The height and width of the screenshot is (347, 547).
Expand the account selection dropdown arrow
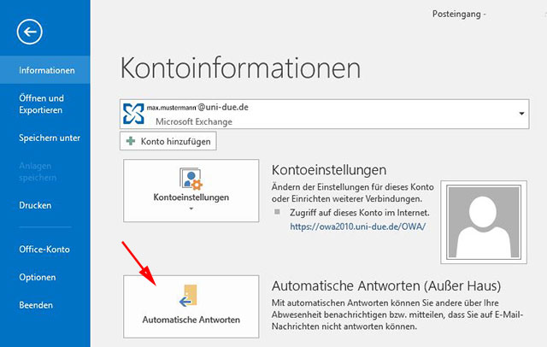tap(521, 115)
